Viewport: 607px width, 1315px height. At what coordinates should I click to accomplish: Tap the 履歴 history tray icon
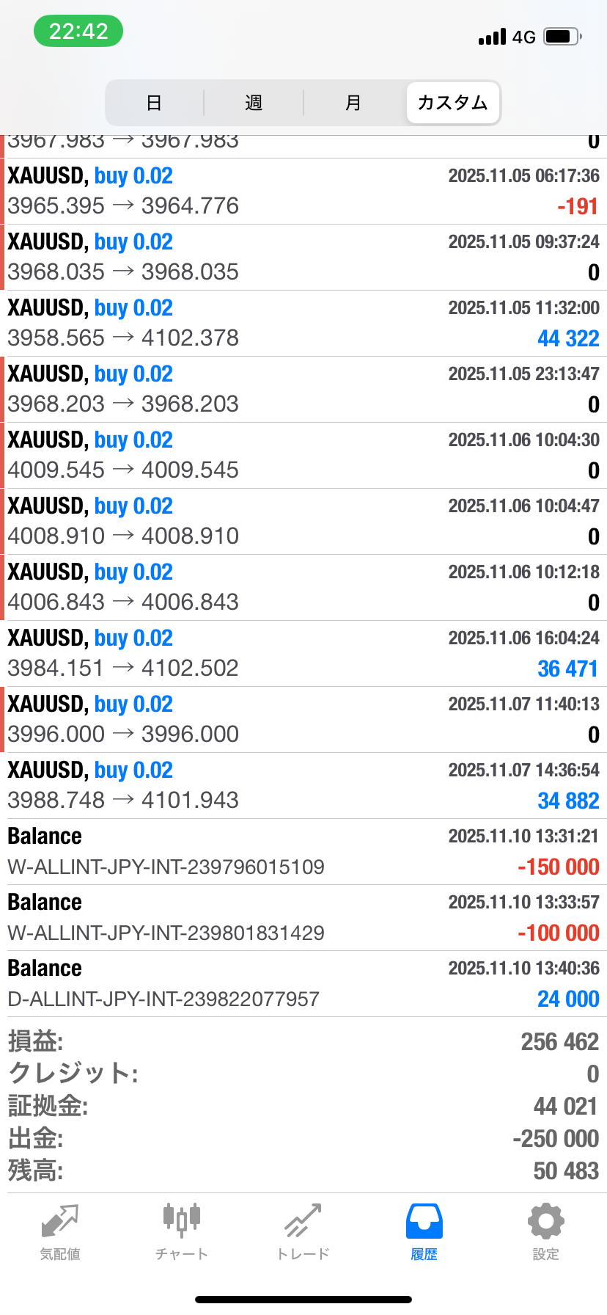click(x=424, y=1222)
